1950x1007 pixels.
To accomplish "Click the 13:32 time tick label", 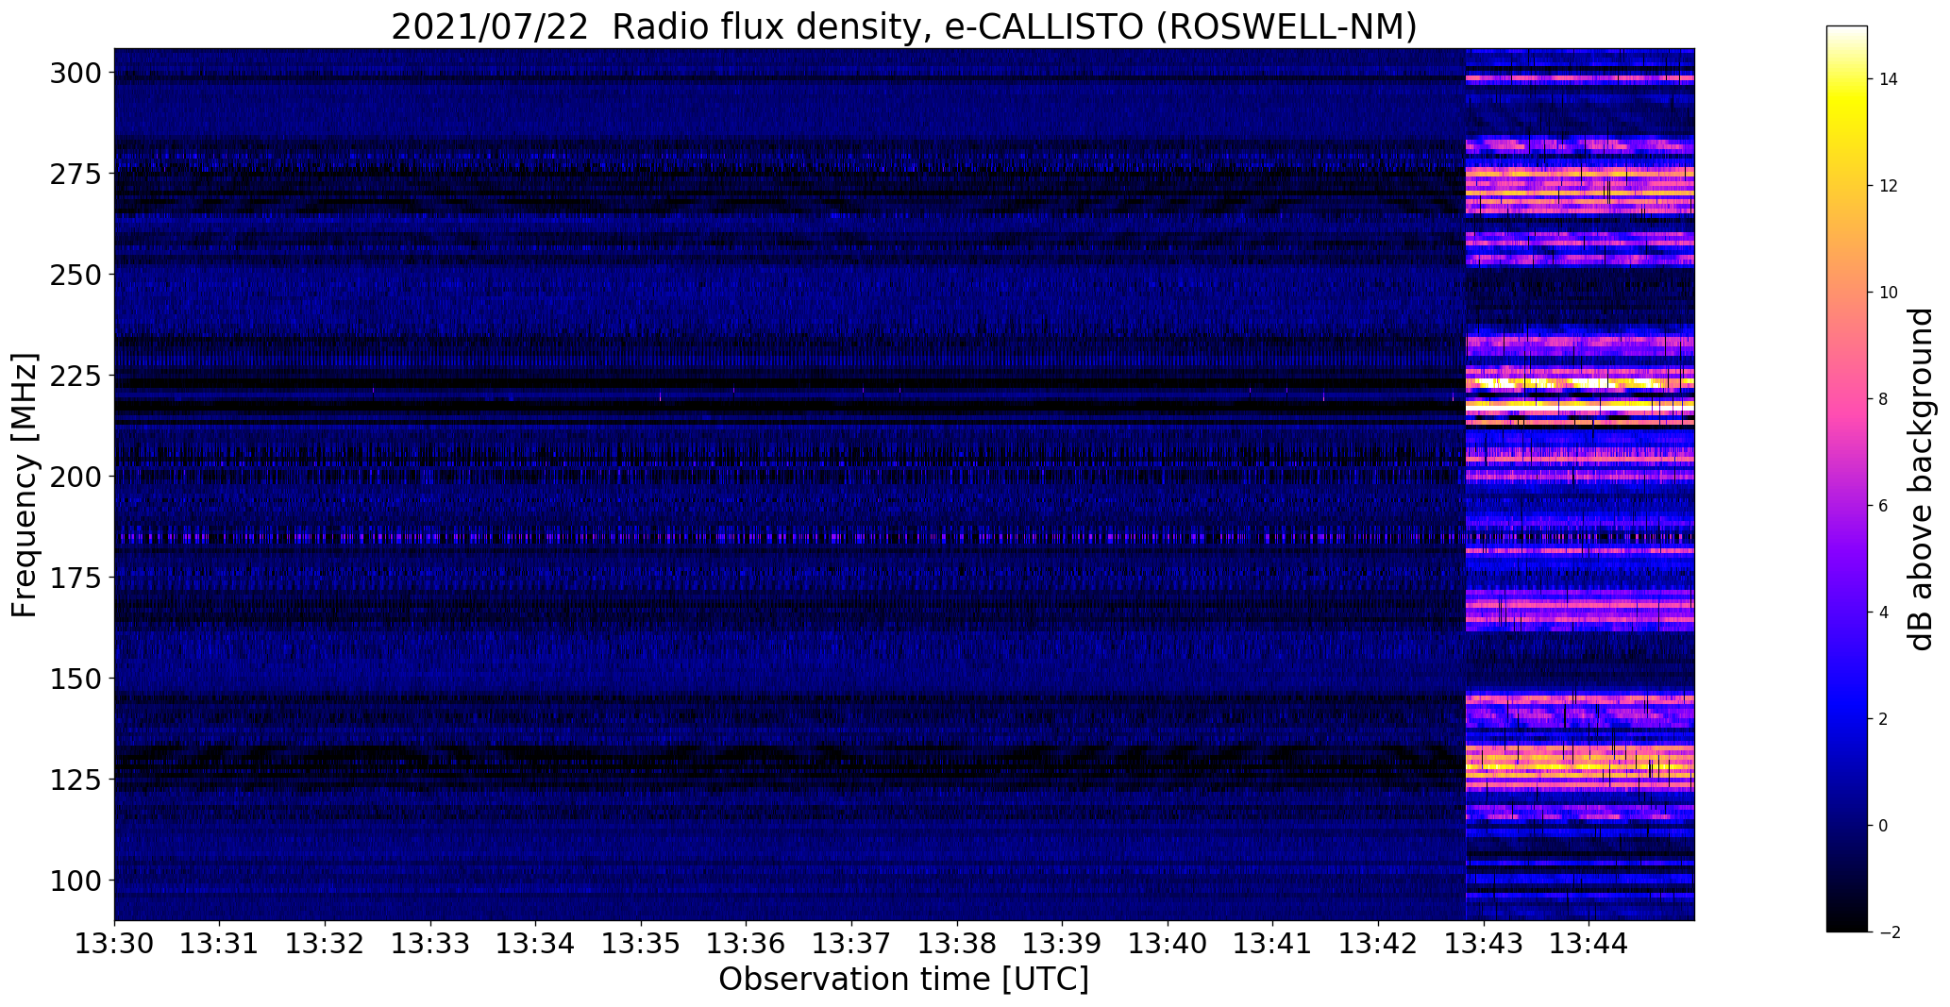I will [x=325, y=943].
